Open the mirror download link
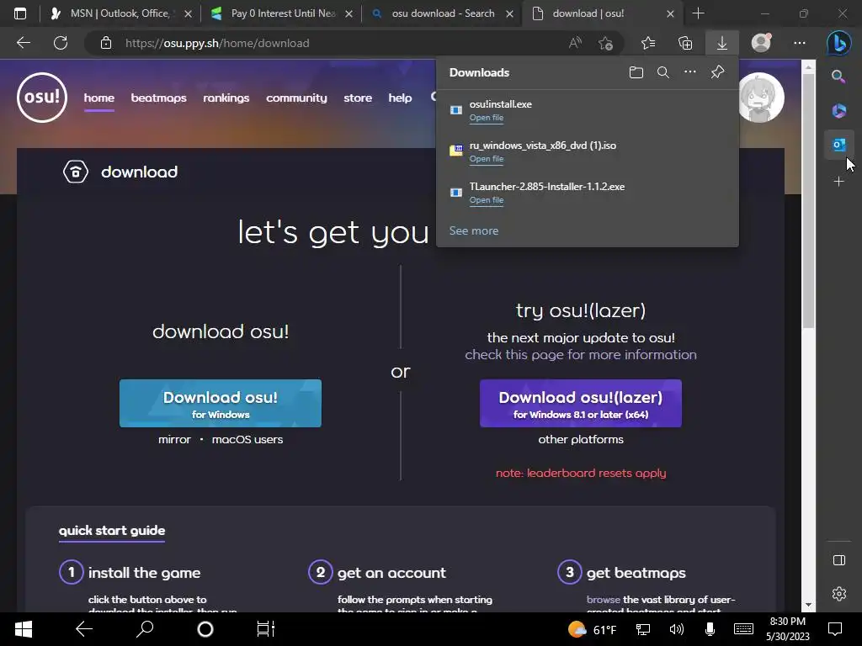The width and height of the screenshot is (862, 646). coord(174,439)
